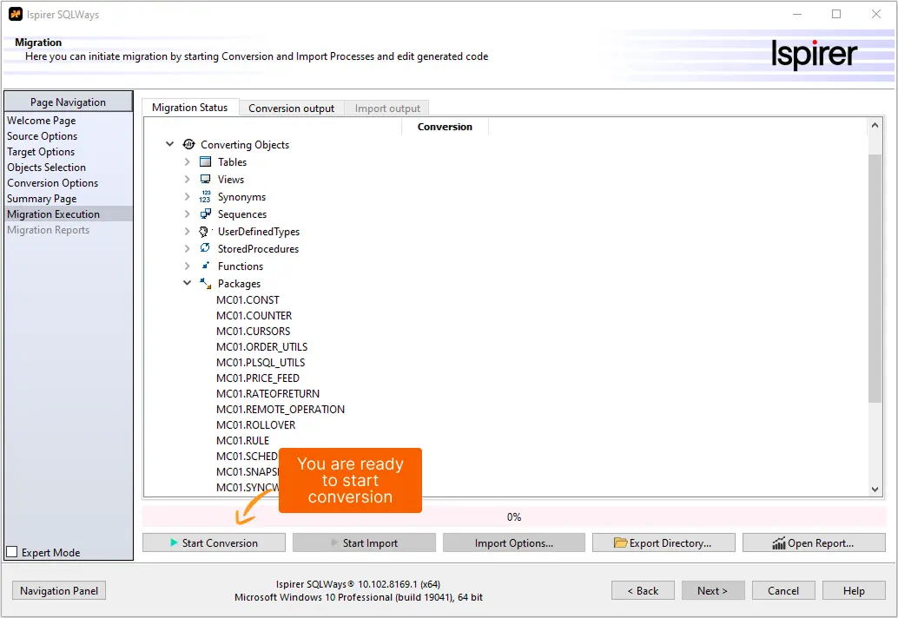Click the StoredProcedures node icon
The width and height of the screenshot is (898, 618).
(205, 248)
